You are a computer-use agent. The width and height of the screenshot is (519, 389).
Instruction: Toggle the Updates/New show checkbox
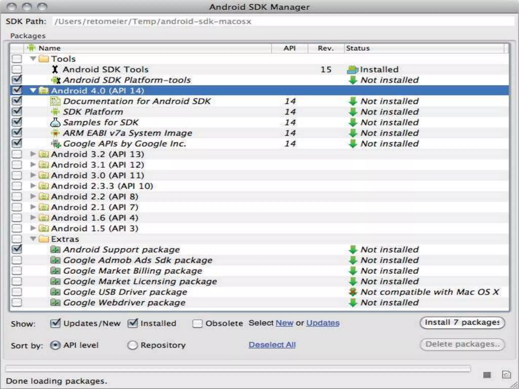click(55, 323)
